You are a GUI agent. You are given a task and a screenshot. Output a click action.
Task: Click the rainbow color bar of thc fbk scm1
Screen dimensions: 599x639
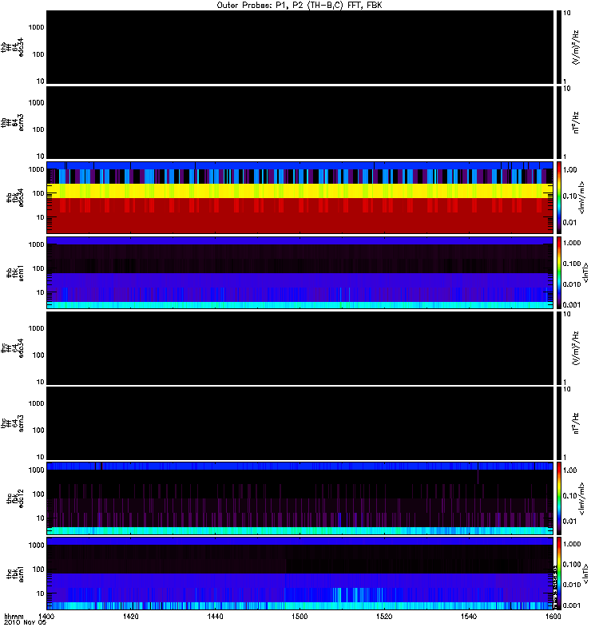click(x=559, y=574)
